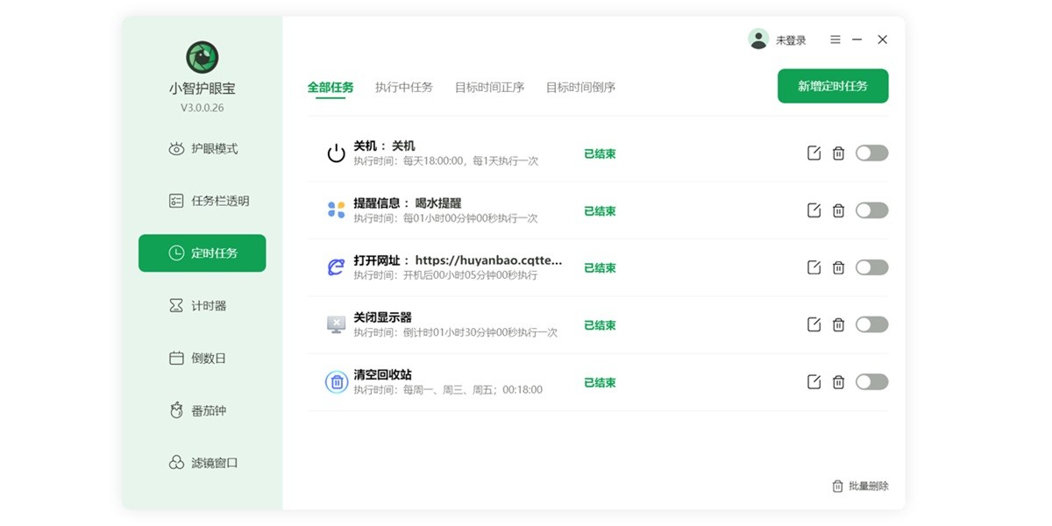Enable the 关闭显示器 task toggle
Viewport: 1052px width, 526px height.
tap(871, 324)
